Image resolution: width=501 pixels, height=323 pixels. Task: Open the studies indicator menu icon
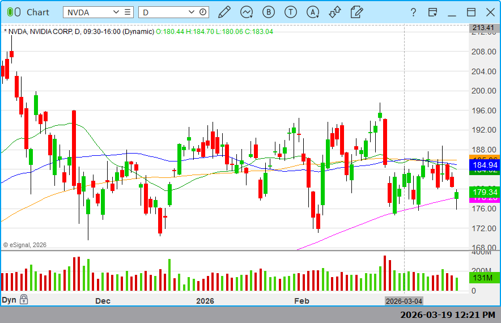(x=247, y=12)
